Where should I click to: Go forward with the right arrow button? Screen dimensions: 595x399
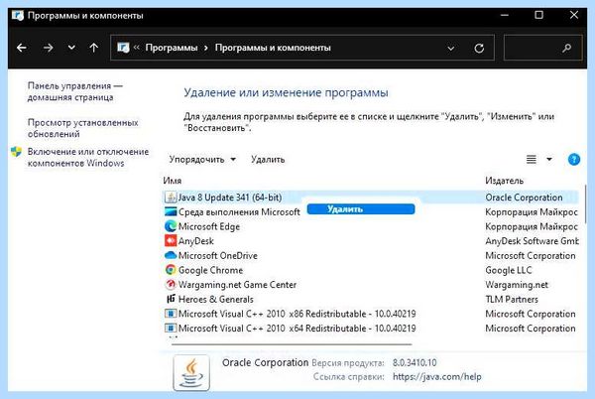coord(48,48)
